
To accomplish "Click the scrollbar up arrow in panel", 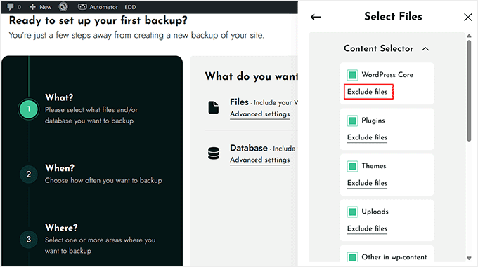I will [469, 36].
